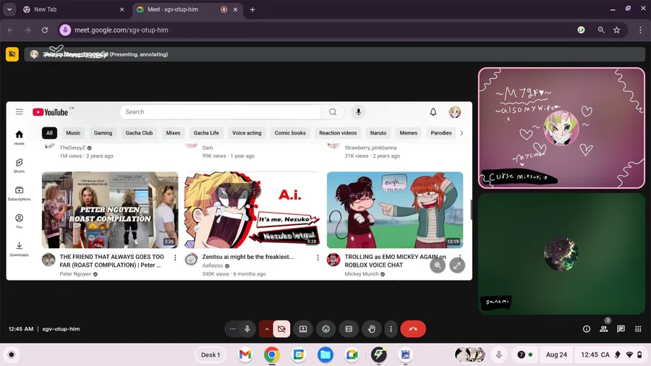
Task: Open Aug 24 calendar date
Action: pyautogui.click(x=556, y=355)
